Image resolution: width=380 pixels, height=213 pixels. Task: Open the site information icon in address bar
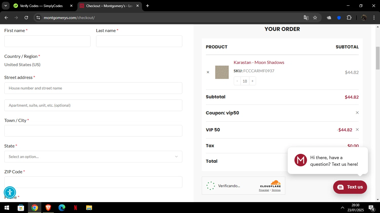click(38, 18)
